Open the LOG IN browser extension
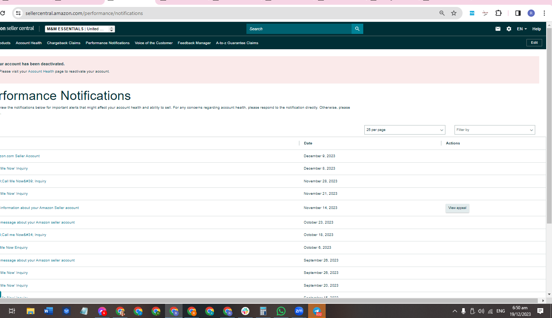Screen dimensions: 552x318 pyautogui.click(x=485, y=13)
